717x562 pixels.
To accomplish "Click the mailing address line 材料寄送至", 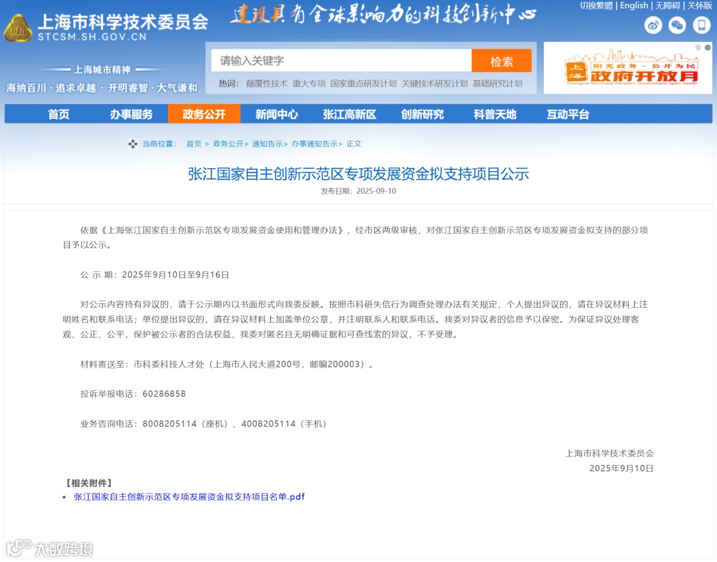I will coord(226,365).
